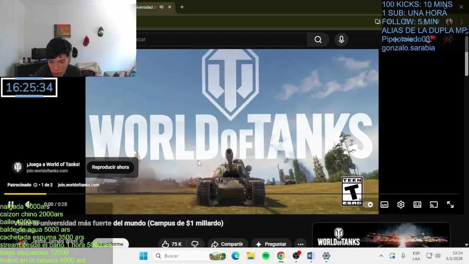Open Chrome profile avatar

(x=450, y=22)
